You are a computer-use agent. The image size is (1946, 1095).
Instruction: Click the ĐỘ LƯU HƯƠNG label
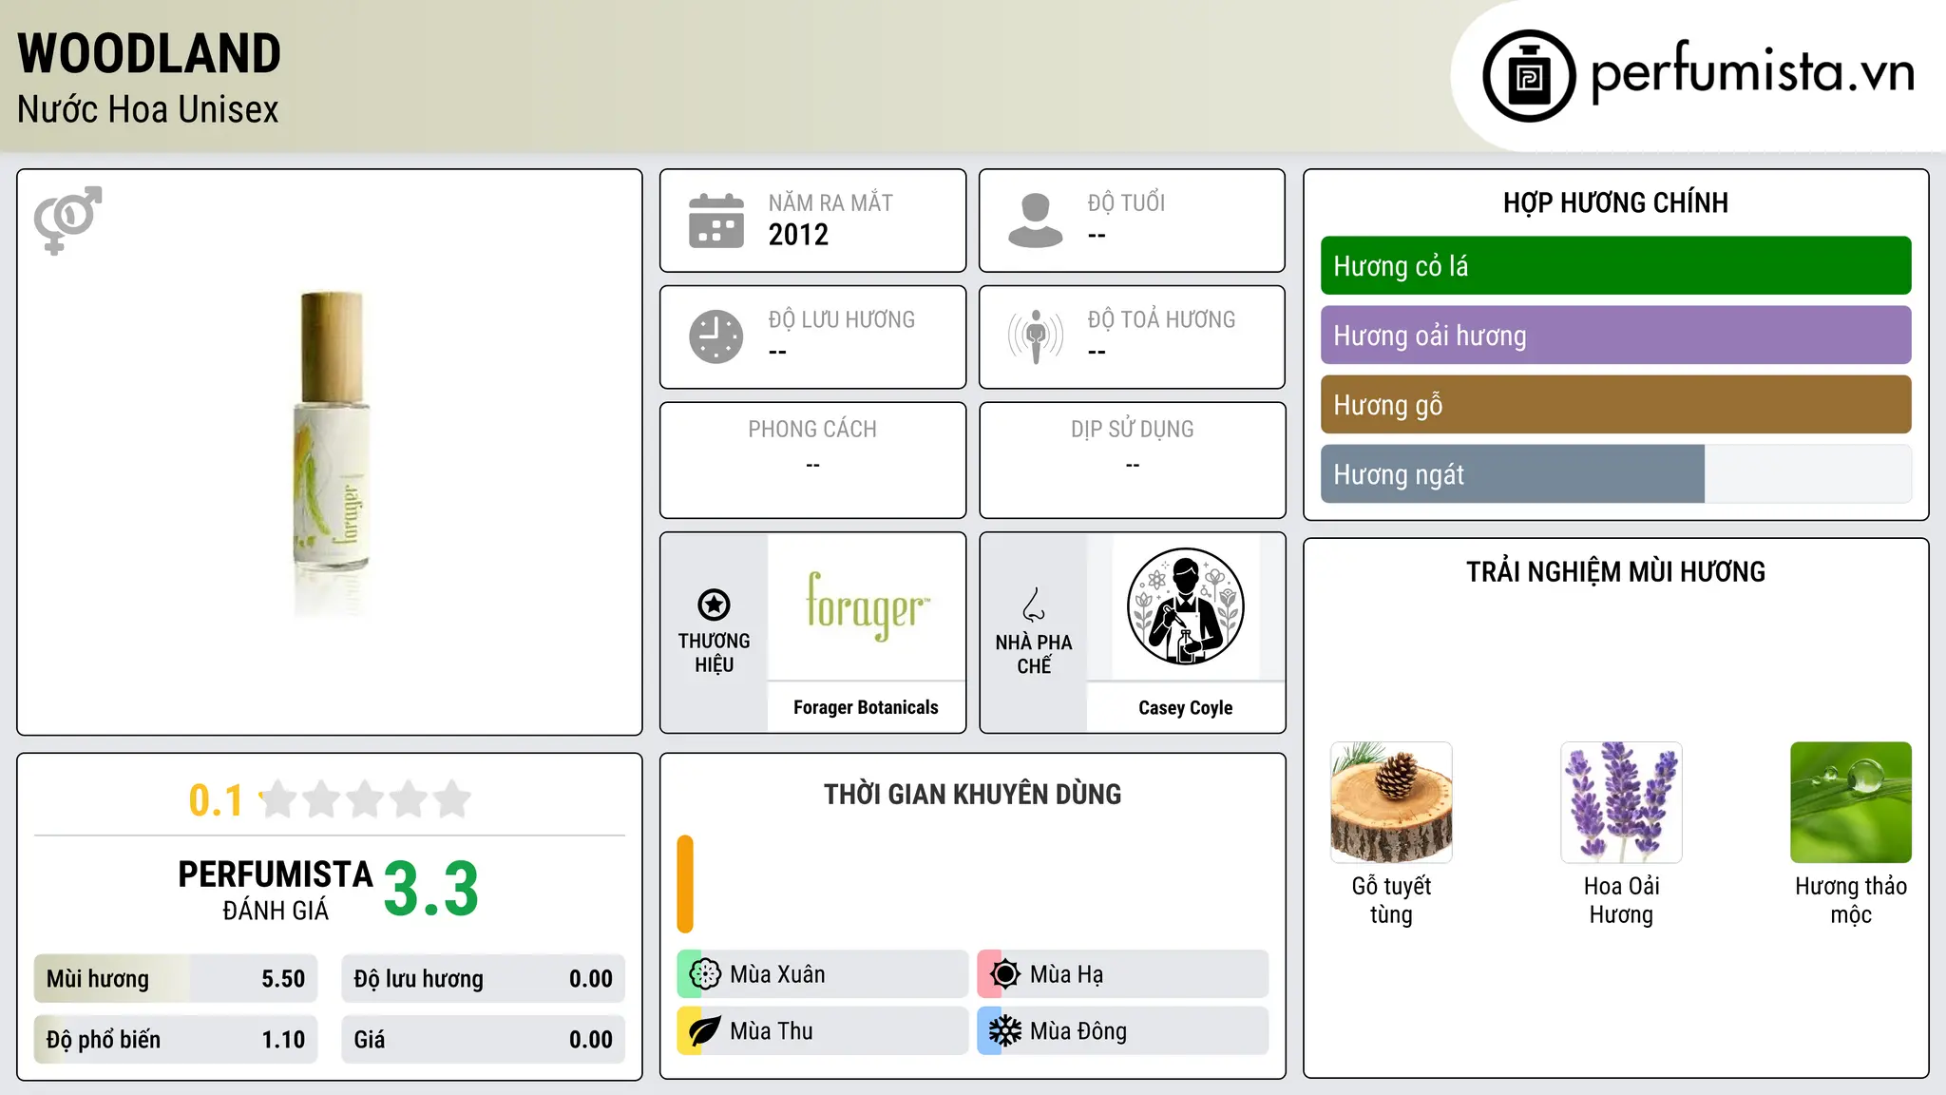(x=841, y=319)
